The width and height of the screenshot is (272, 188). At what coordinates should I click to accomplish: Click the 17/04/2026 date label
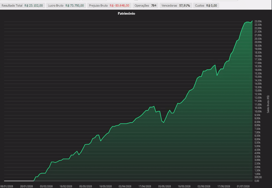[x=145, y=186]
